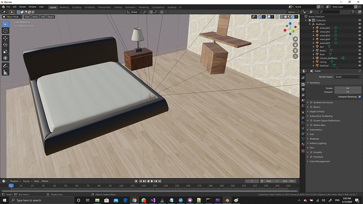Open the Render Engine dropdown
Viewport: 363px width, 204px height.
click(x=348, y=77)
